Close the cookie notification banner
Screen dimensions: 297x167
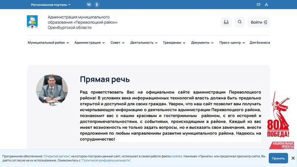click(x=293, y=158)
